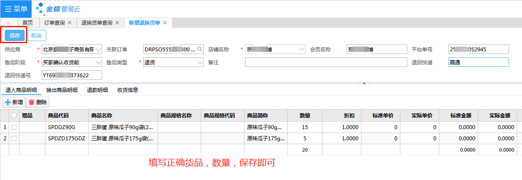Open the 店铺名称 dropdown

(x=302, y=50)
